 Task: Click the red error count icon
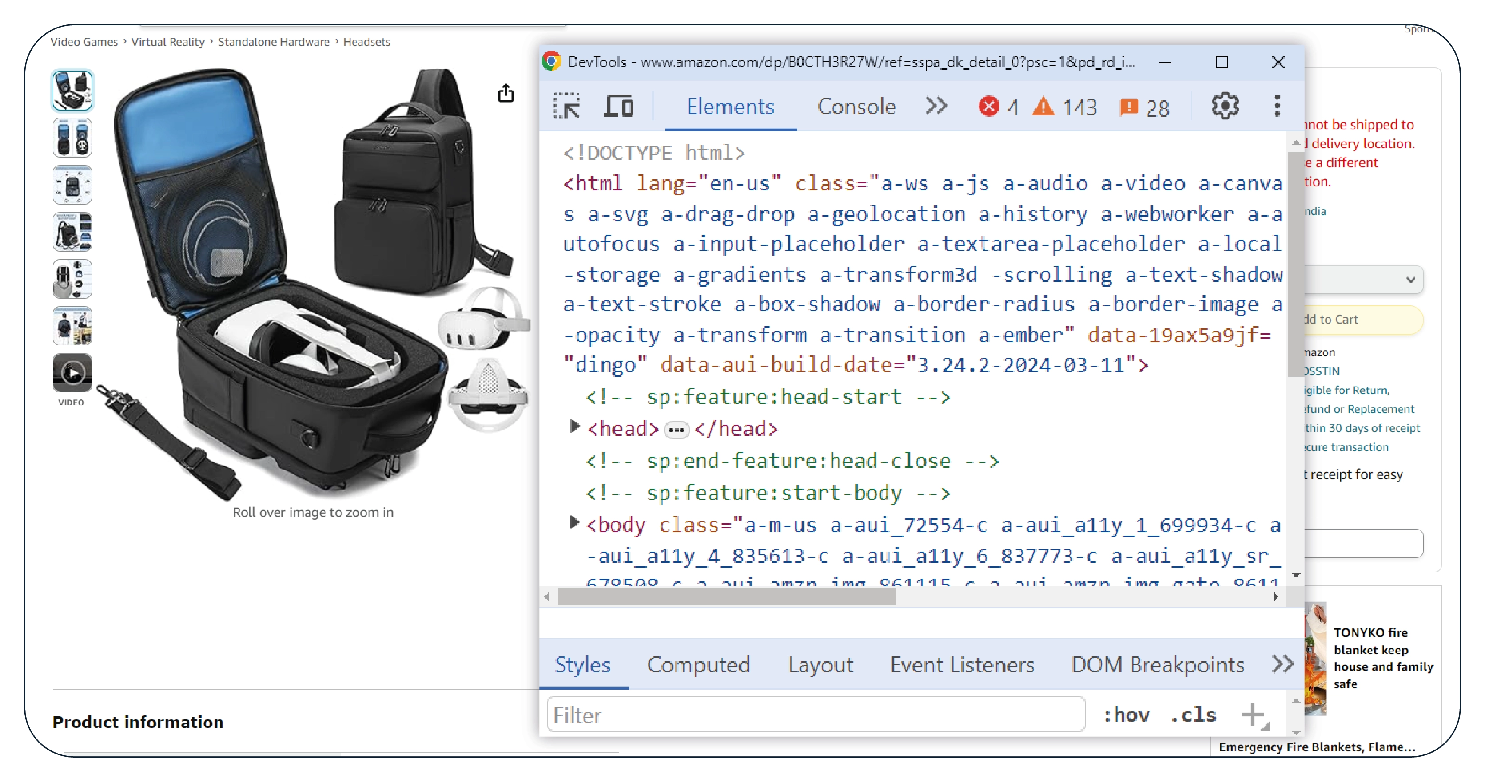point(989,107)
